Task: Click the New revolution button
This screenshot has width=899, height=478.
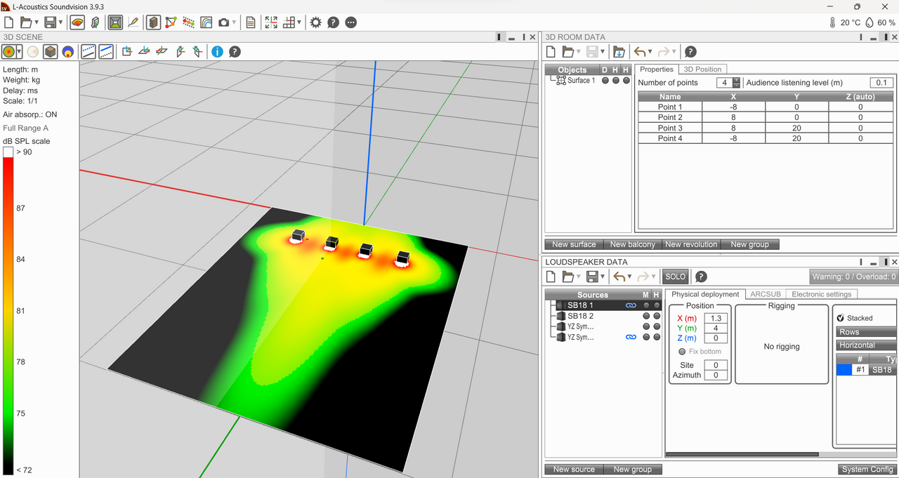Action: (x=691, y=244)
